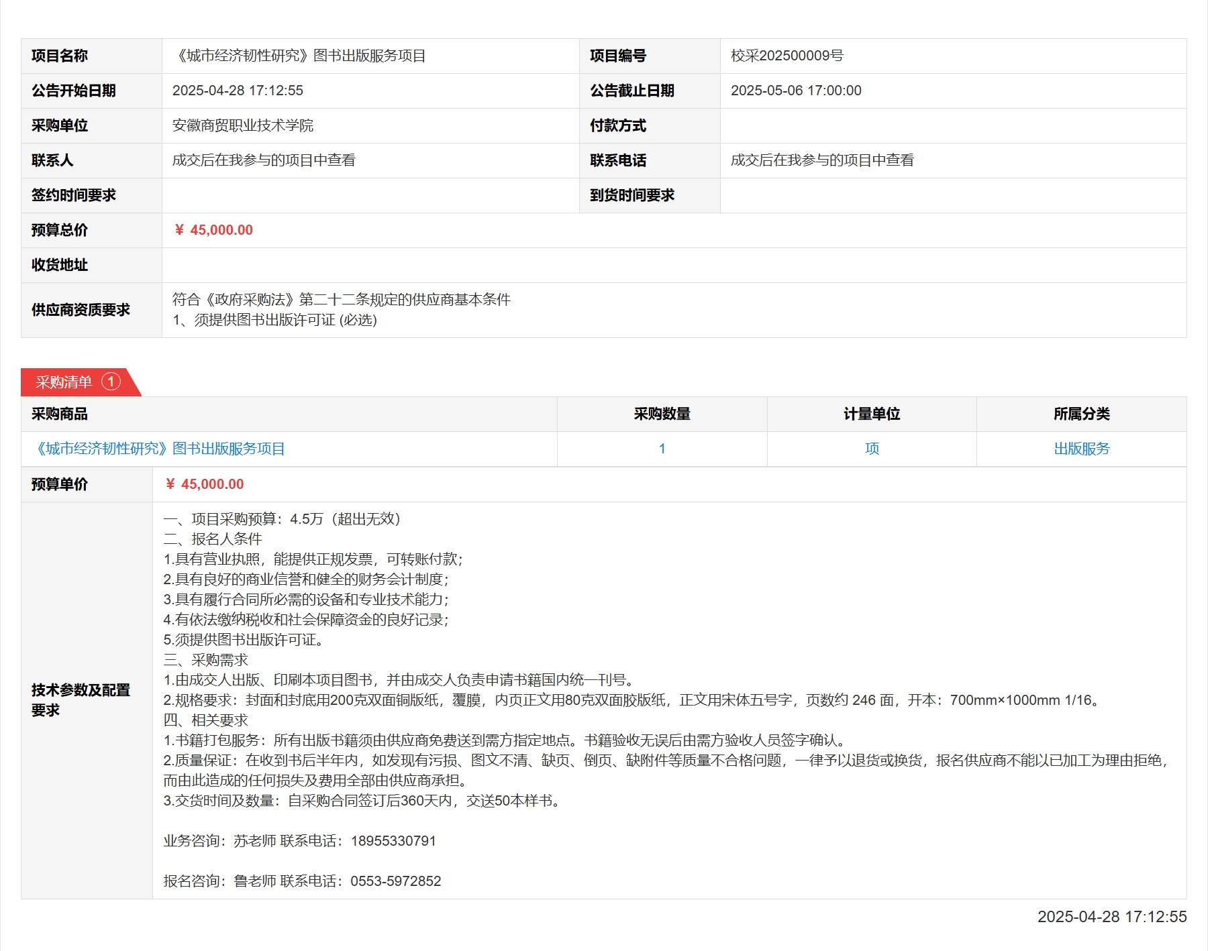Screen dimensions: 1216x951
Task: Click the circled 1 badge beside 采购清单
Action: coord(111,382)
